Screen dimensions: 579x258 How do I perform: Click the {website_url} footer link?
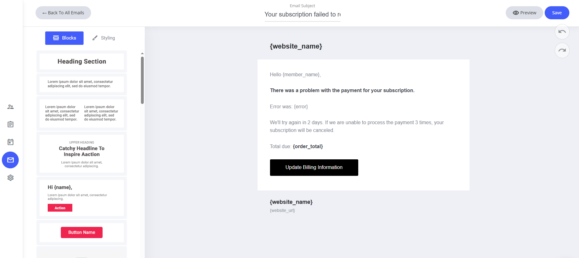pyautogui.click(x=282, y=211)
